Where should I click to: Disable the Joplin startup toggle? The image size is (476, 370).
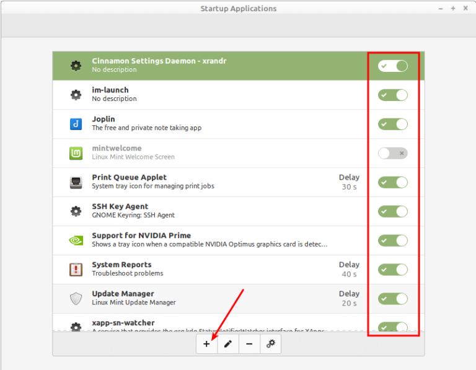(393, 124)
